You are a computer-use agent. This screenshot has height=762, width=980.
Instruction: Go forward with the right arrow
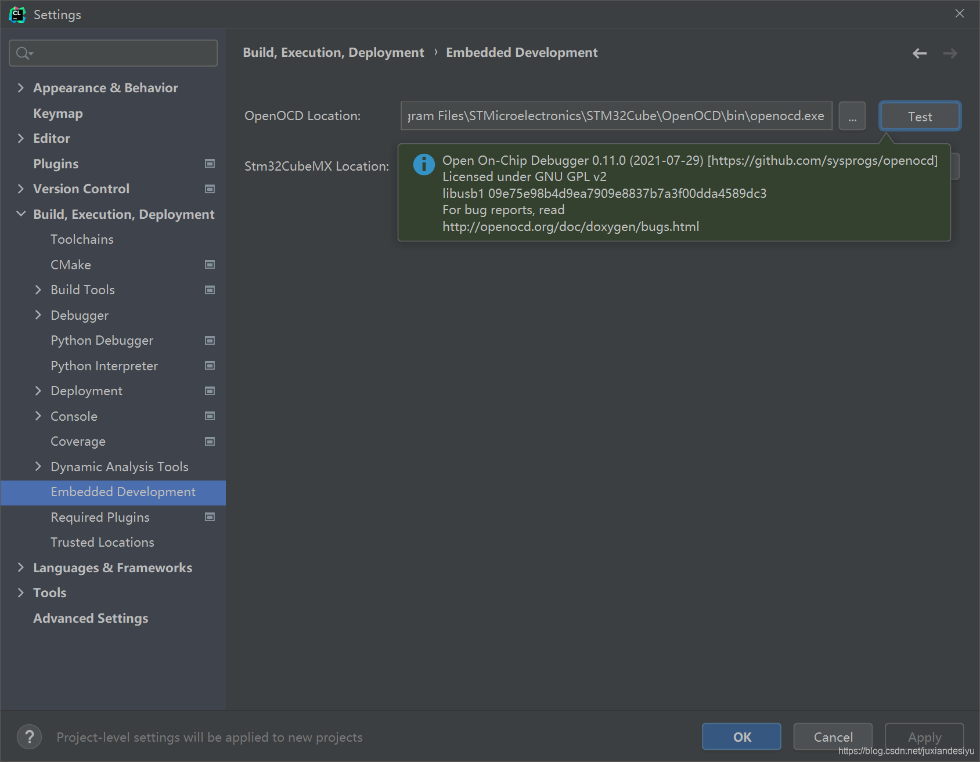pyautogui.click(x=950, y=53)
